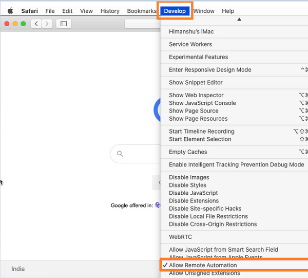Select Show JavaScript Console

[x=235, y=103]
